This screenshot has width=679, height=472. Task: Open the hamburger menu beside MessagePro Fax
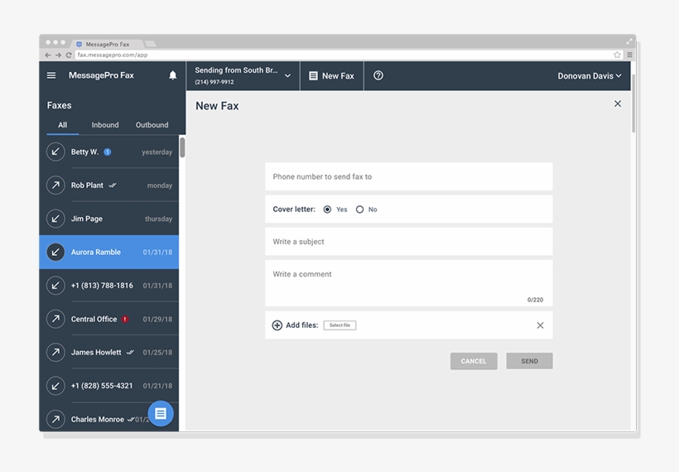coord(51,75)
